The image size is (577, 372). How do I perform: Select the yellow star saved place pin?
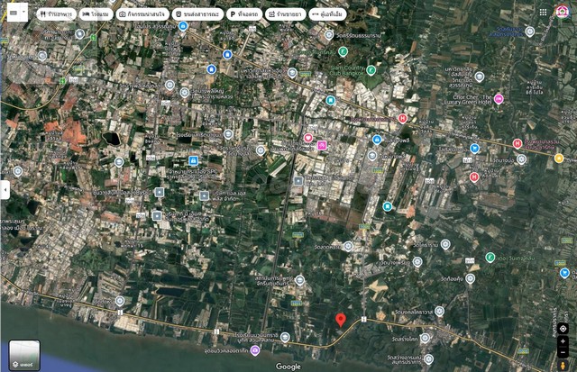point(559,158)
